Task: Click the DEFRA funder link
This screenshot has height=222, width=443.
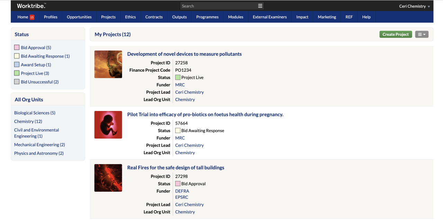Action: 182,191
